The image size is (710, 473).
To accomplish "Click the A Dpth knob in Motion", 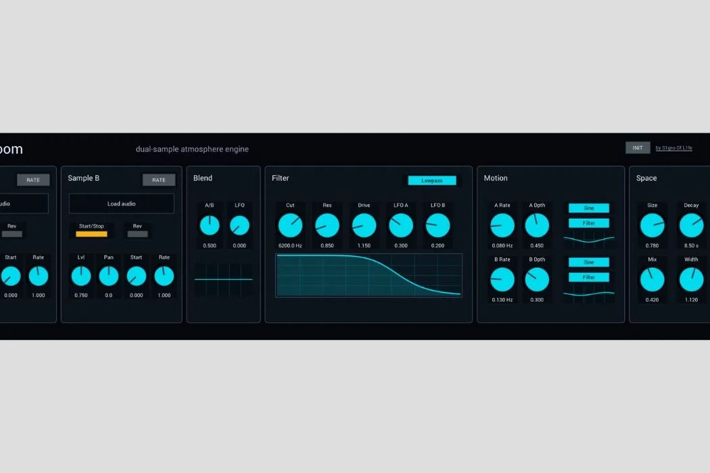I will 537,226.
